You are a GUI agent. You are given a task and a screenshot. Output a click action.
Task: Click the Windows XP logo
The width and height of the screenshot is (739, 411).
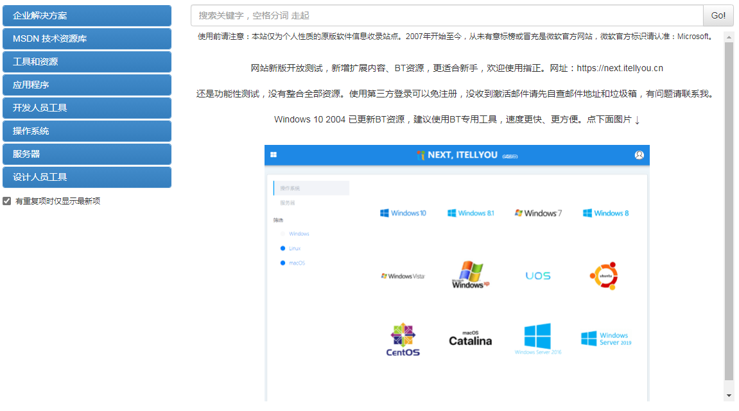tap(471, 274)
